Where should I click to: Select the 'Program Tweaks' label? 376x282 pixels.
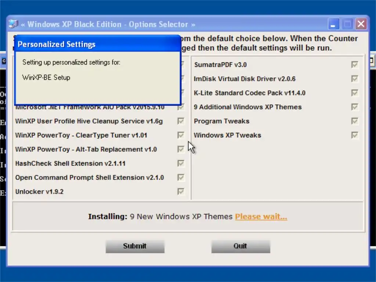pyautogui.click(x=221, y=121)
